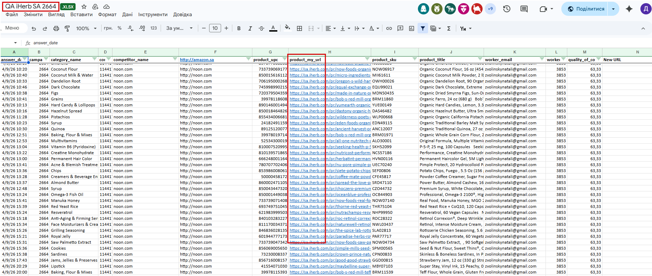The height and width of the screenshot is (276, 652).
Task: Open the Інструменти menu
Action: click(153, 14)
